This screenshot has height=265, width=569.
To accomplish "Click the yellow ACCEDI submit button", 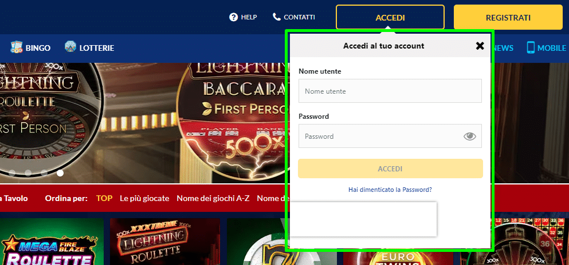I will [x=390, y=168].
